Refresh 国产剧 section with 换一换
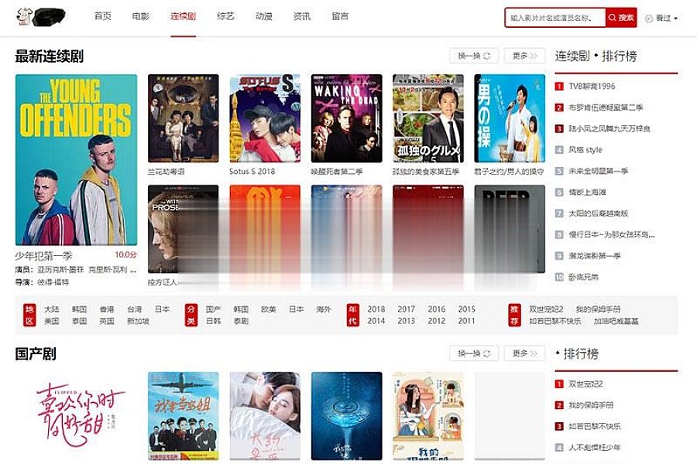This screenshot has height=464, width=697. tap(474, 353)
